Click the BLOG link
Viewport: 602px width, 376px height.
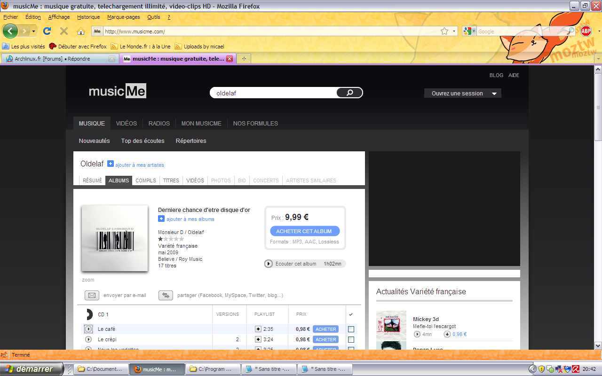tap(496, 75)
